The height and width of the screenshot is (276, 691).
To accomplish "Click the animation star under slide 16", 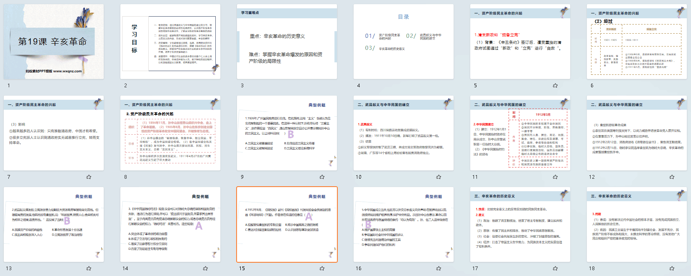I will [x=439, y=269].
